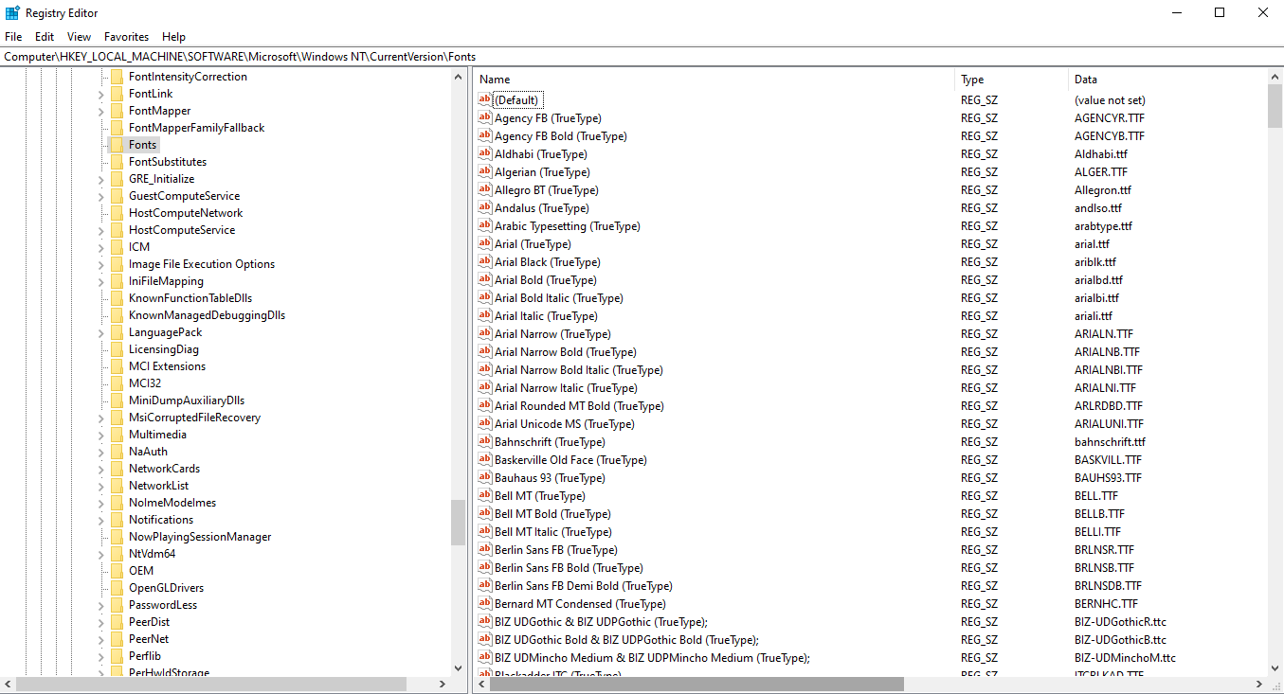Sort values by the Name column header
The image size is (1284, 694).
714,80
